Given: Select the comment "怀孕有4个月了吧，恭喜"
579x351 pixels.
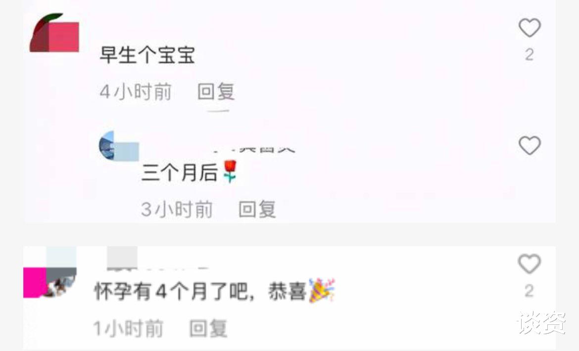Looking at the screenshot, I should 200,291.
